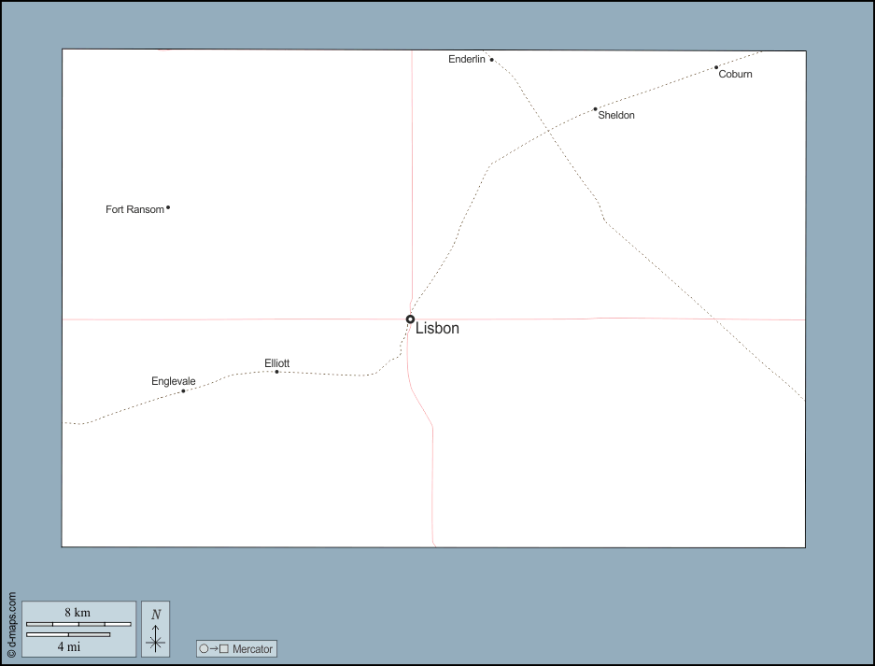The image size is (875, 666).
Task: Select the Sheldon town dot marker
Action: coord(596,109)
